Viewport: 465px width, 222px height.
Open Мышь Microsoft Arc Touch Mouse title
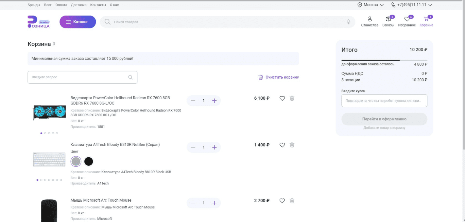click(x=101, y=200)
